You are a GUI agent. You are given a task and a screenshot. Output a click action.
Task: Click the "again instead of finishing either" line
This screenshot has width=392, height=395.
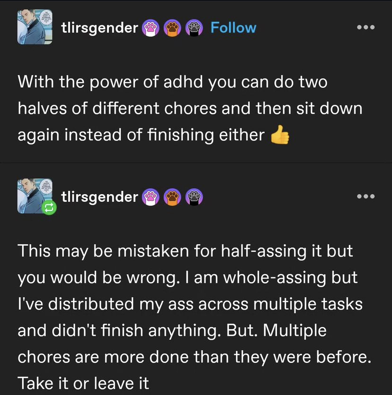tap(141, 135)
